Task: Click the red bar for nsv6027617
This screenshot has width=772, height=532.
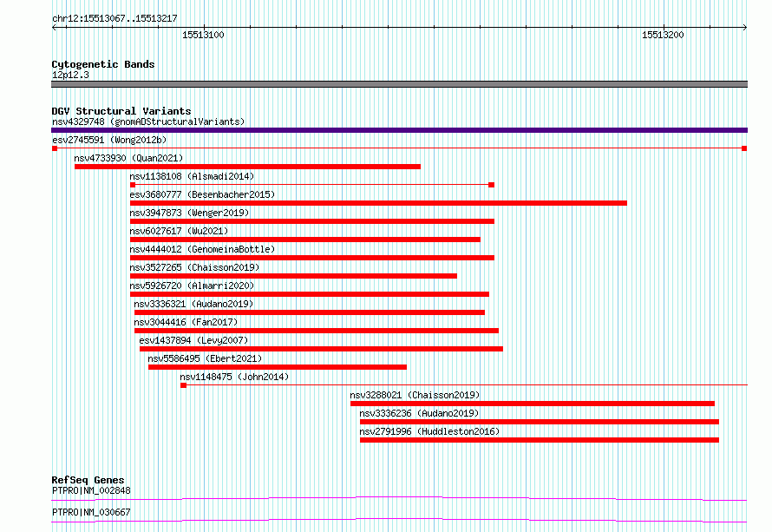Action: pos(305,240)
